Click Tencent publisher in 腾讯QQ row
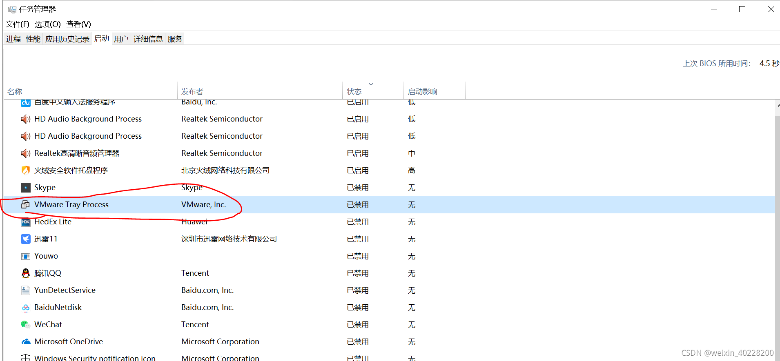Image resolution: width=780 pixels, height=361 pixels. tap(195, 273)
